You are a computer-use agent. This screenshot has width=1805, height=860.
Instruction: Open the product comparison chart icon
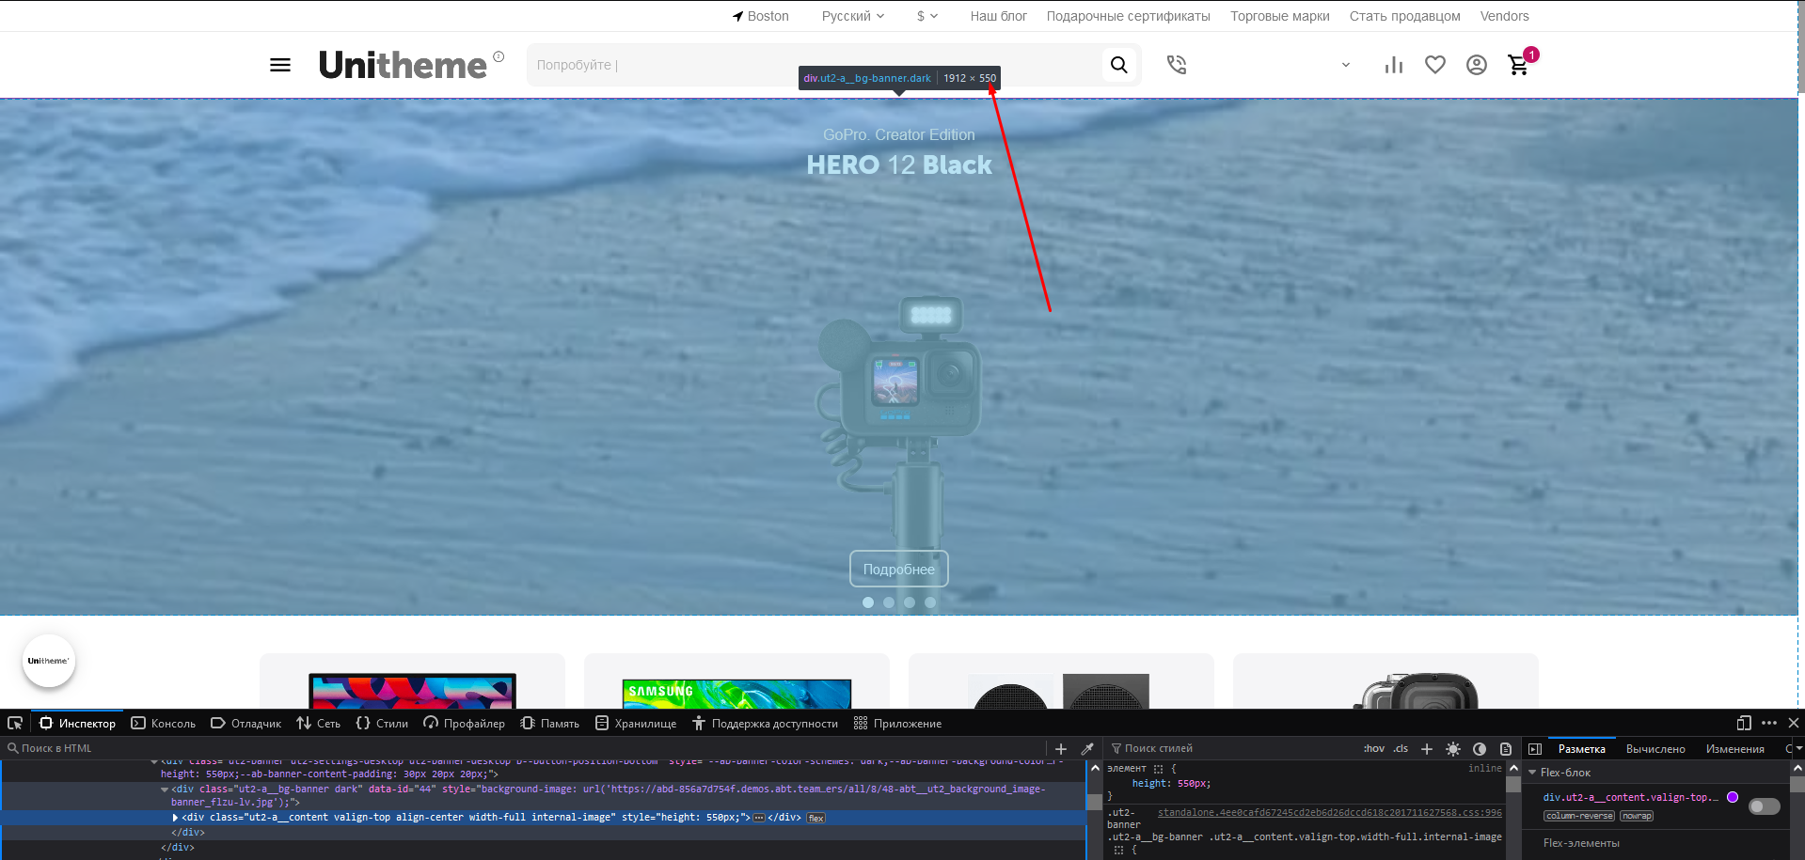click(x=1394, y=65)
